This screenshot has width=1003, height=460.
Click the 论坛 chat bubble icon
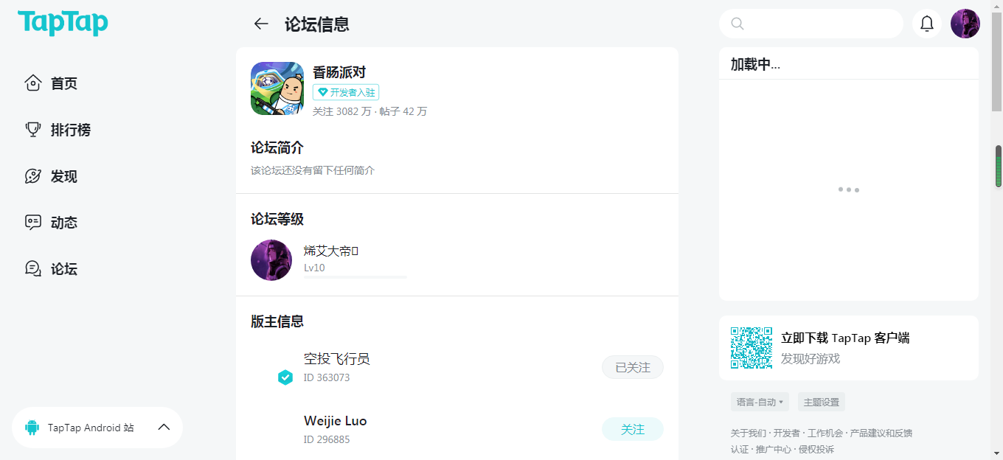pyautogui.click(x=32, y=268)
